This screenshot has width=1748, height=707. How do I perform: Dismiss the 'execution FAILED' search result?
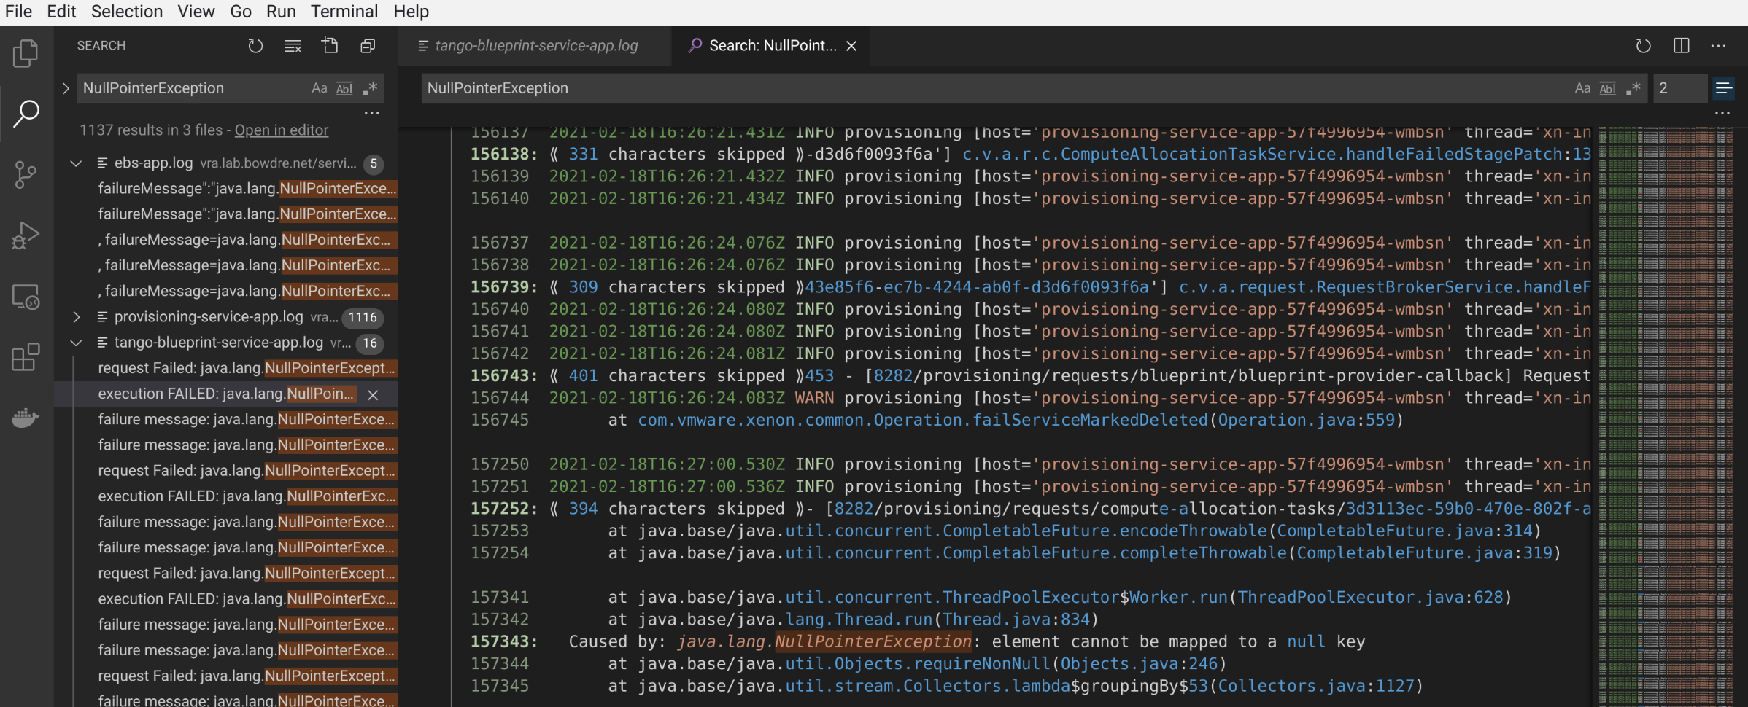pyautogui.click(x=373, y=394)
